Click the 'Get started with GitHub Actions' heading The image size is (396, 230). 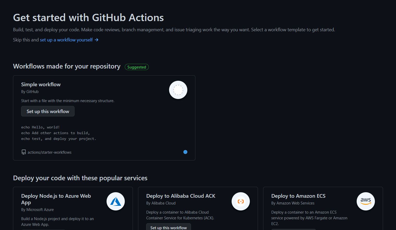pyautogui.click(x=88, y=18)
